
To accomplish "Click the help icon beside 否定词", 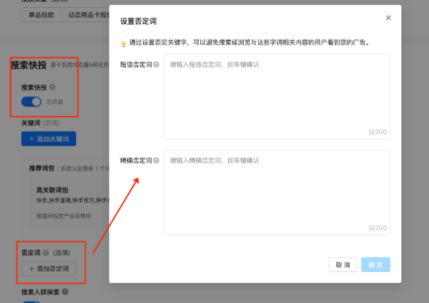I will click(46, 253).
